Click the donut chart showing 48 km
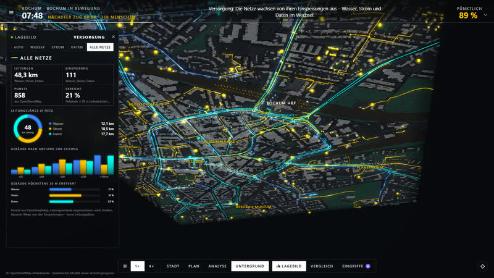The height and width of the screenshot is (278, 494). point(28,128)
